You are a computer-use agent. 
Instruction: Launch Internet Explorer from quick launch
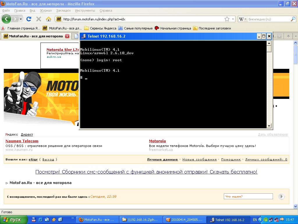click(x=40, y=220)
